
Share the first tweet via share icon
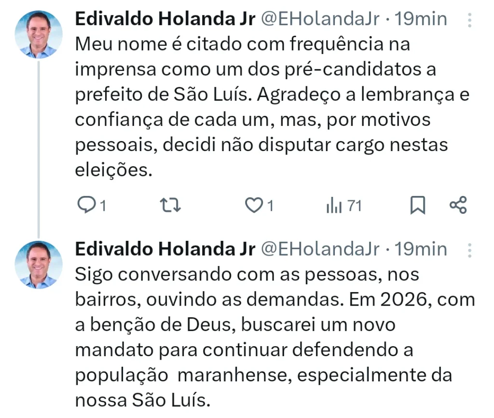coord(458,205)
